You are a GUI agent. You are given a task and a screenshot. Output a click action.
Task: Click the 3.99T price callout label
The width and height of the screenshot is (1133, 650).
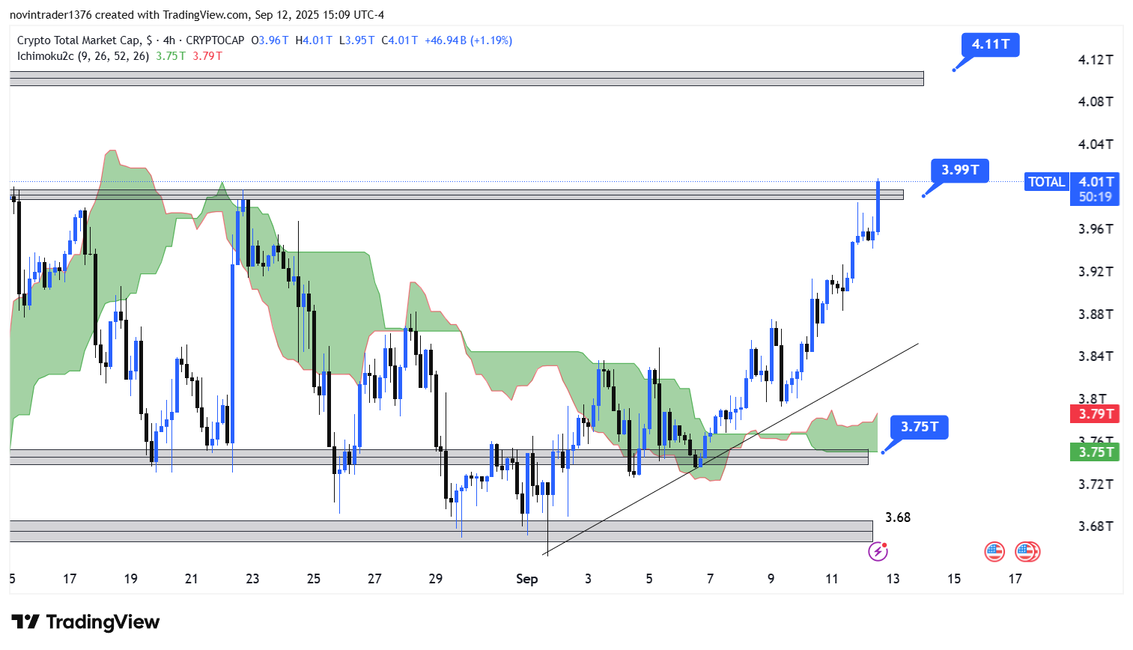(959, 170)
